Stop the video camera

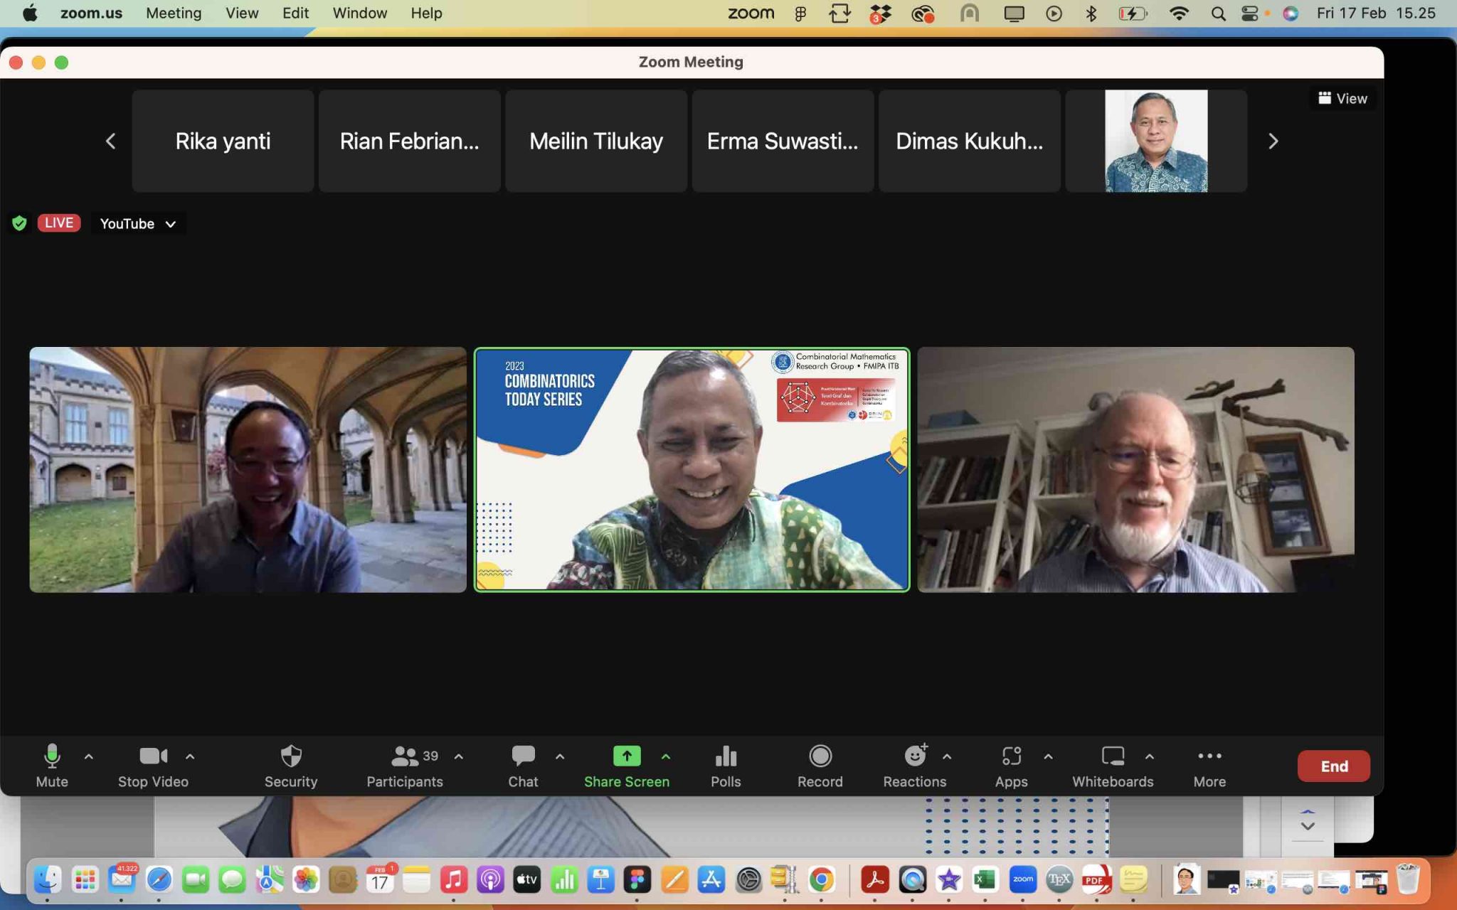click(152, 766)
